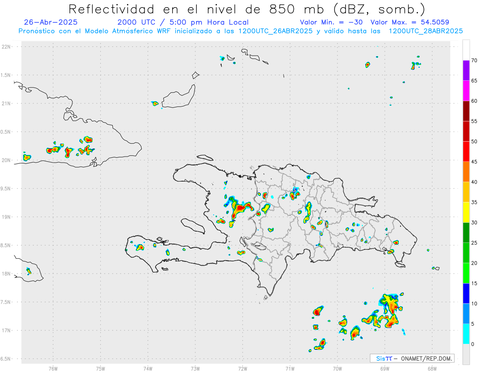Click the light blue 5–10 dBZ colorbar segment

pyautogui.click(x=466, y=313)
